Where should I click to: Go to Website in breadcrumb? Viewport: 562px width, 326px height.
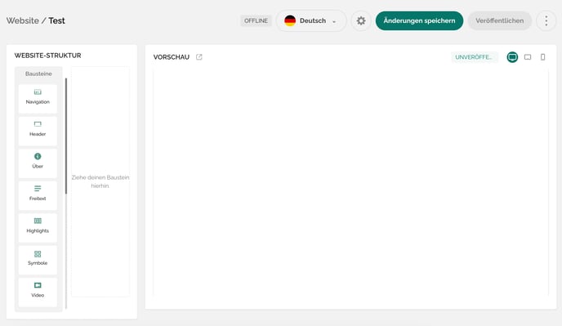click(23, 20)
